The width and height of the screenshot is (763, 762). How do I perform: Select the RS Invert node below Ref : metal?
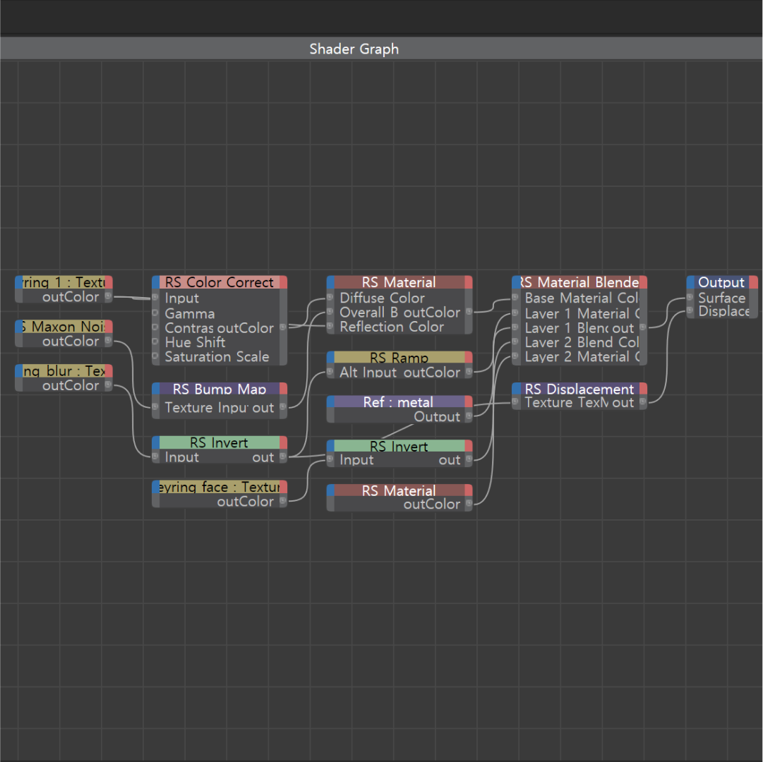399,446
